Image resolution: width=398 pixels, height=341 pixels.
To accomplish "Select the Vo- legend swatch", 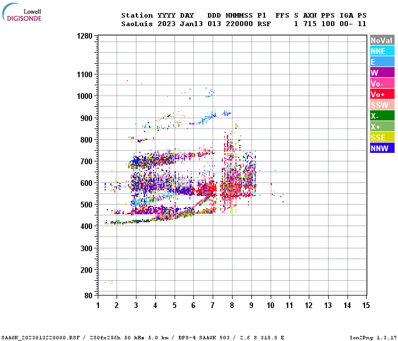I will click(382, 83).
